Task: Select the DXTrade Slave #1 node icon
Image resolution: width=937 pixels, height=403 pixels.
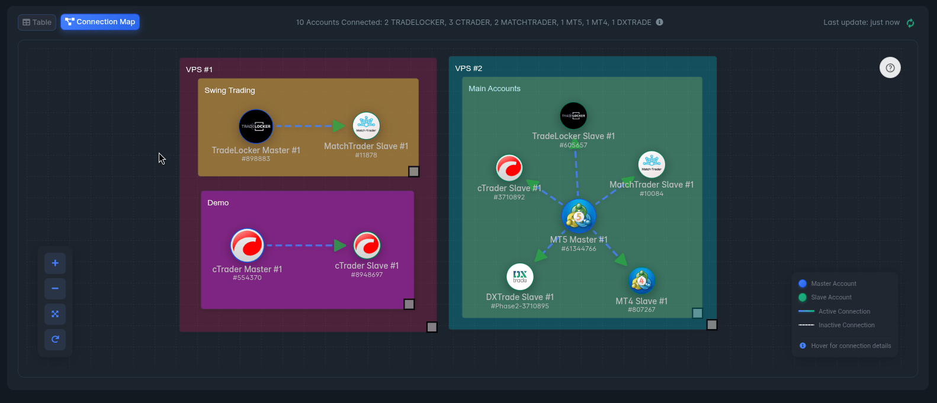Action: pyautogui.click(x=520, y=276)
